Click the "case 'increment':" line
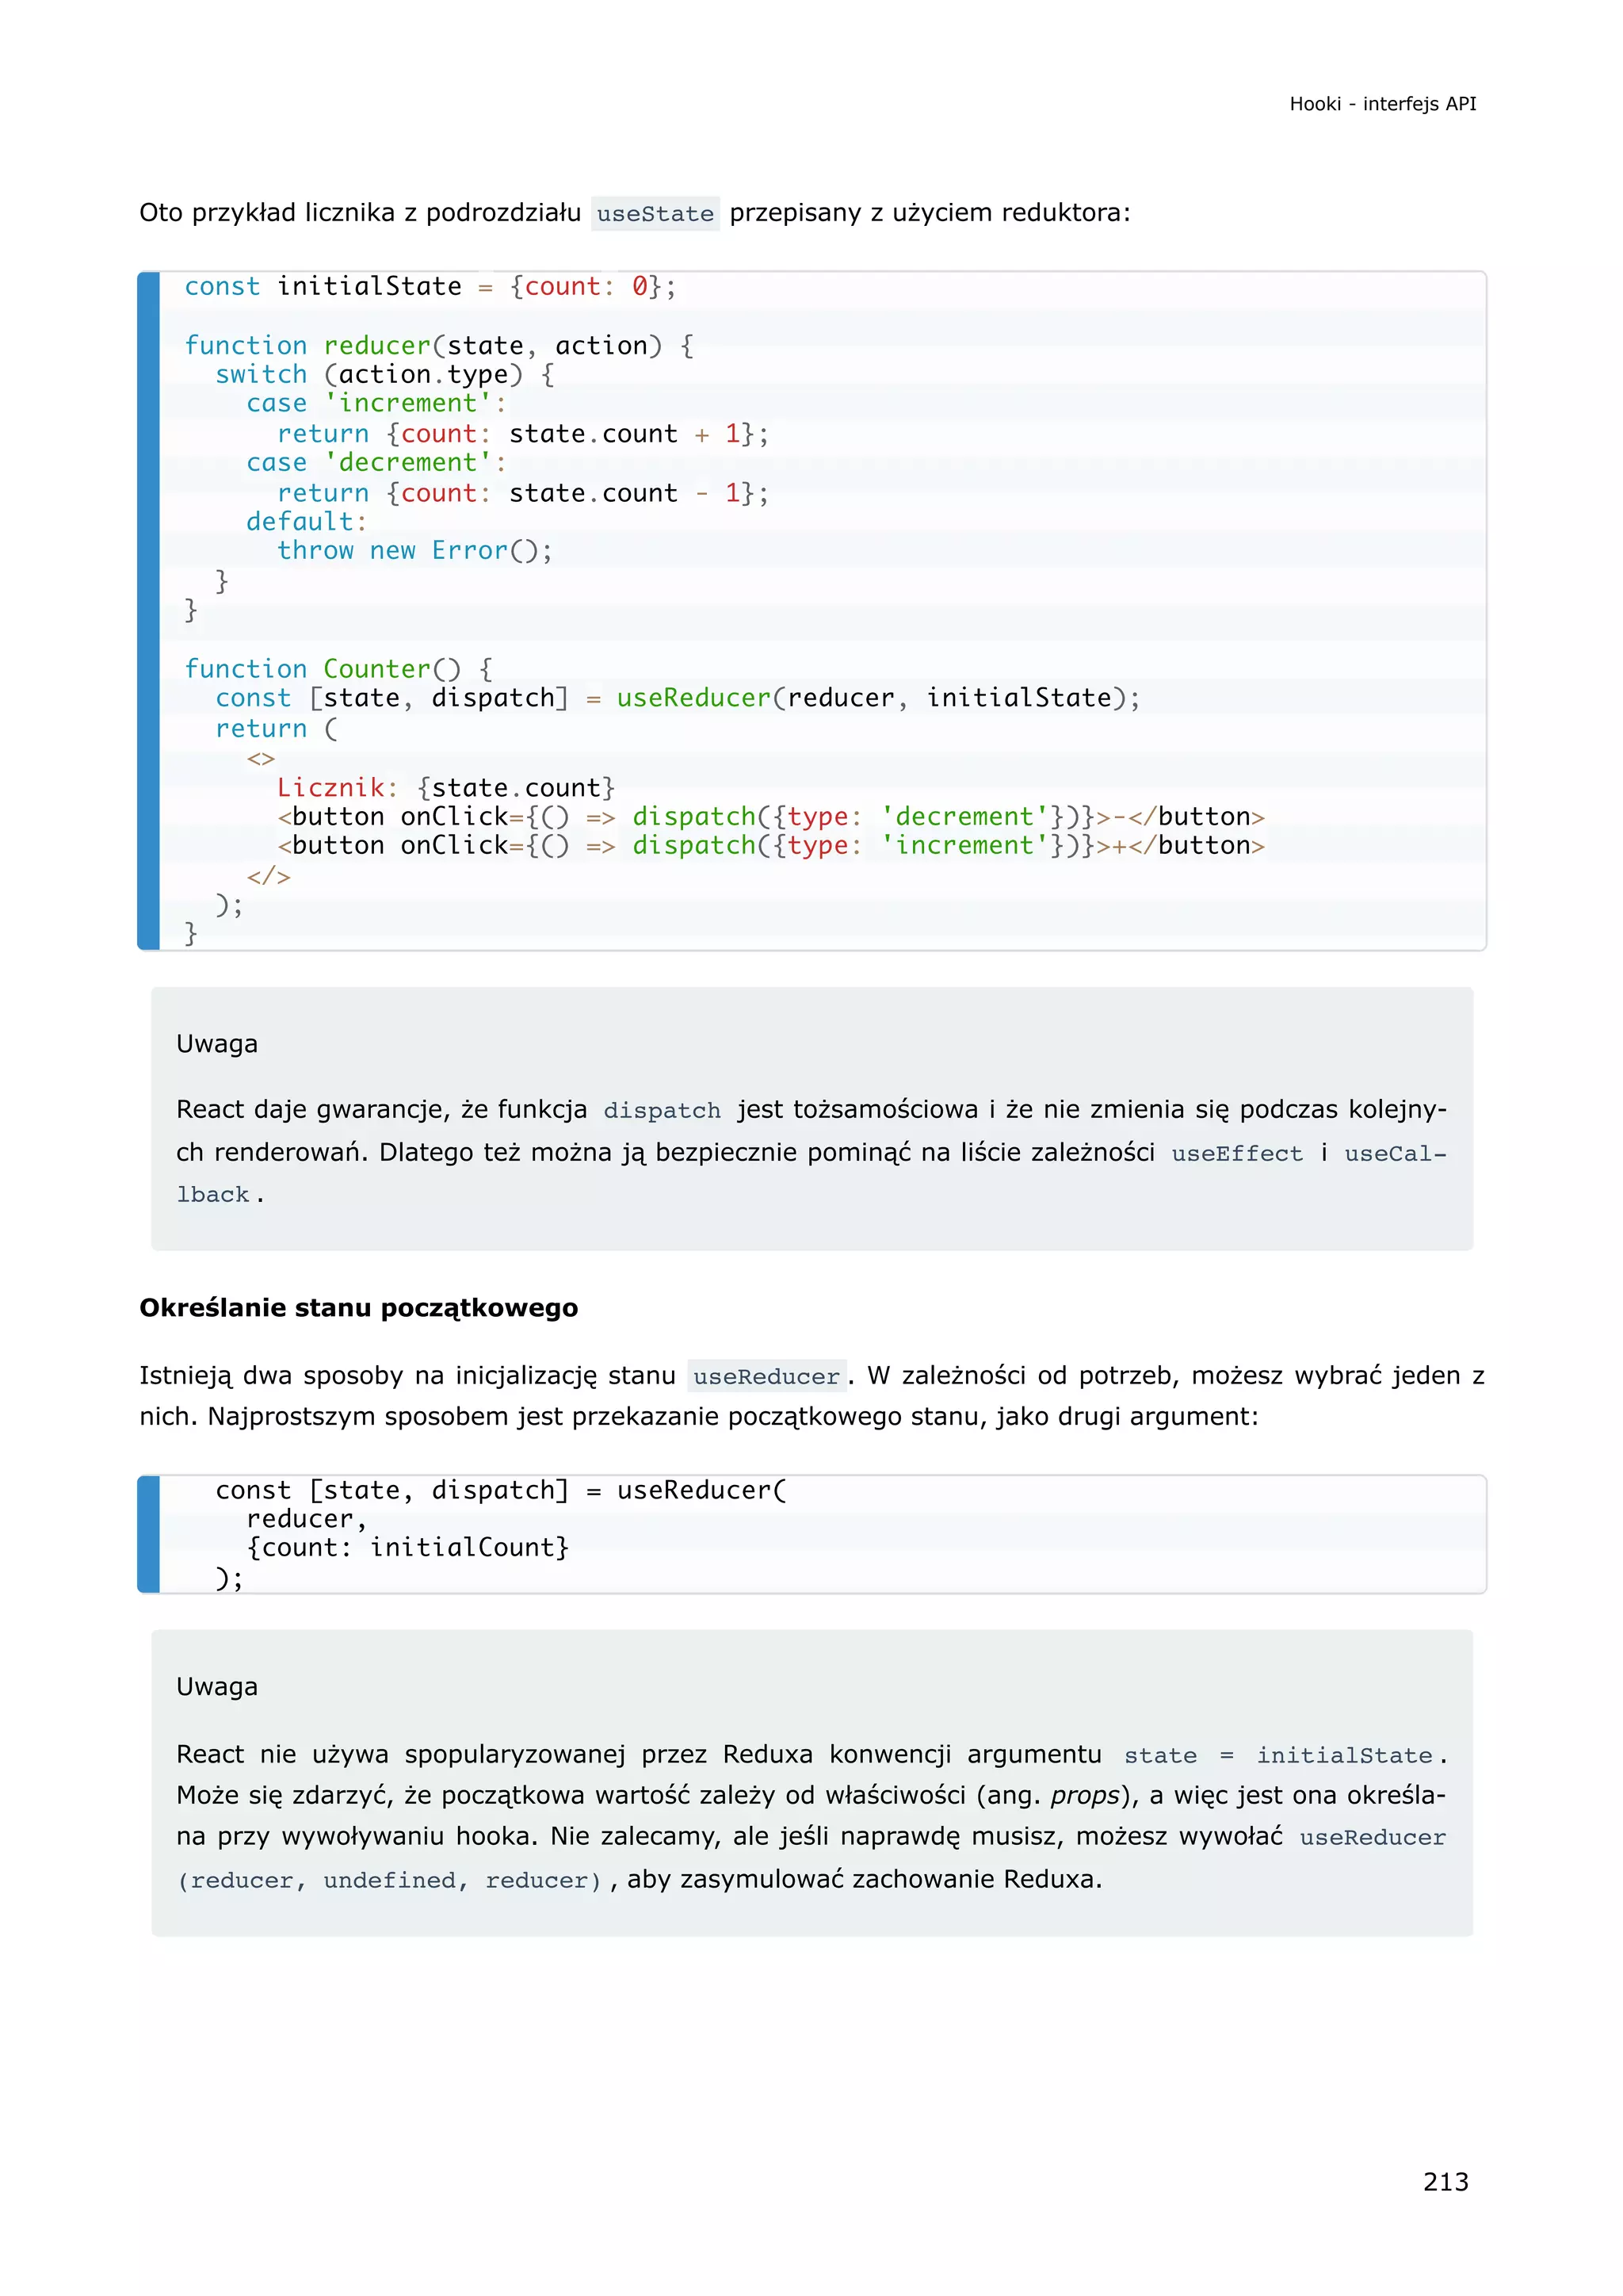 click(376, 404)
